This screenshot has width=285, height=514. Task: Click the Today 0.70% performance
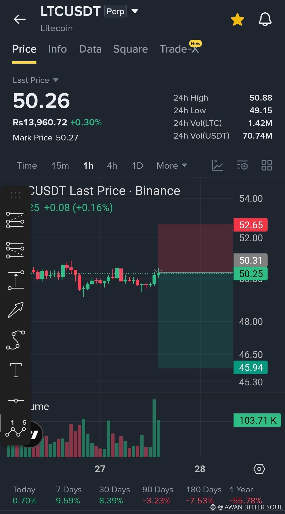tap(25, 495)
